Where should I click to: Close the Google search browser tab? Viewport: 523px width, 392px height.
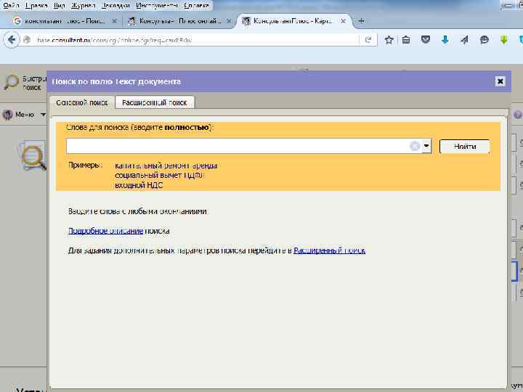(114, 21)
